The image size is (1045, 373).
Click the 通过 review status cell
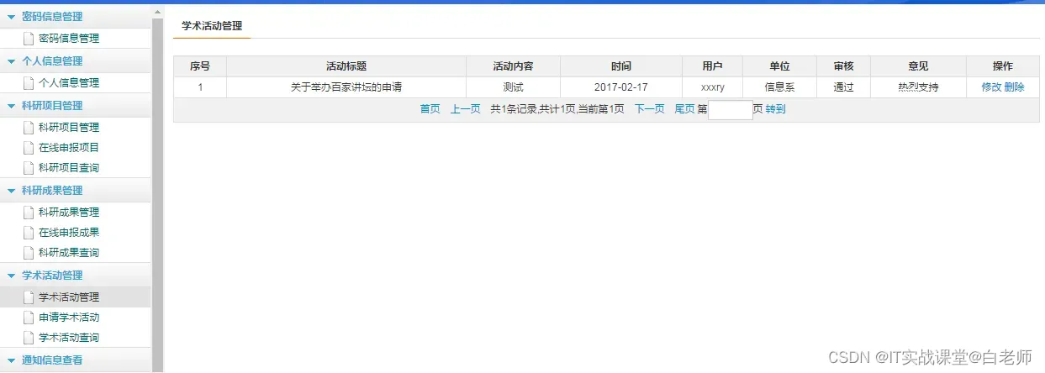(x=843, y=87)
